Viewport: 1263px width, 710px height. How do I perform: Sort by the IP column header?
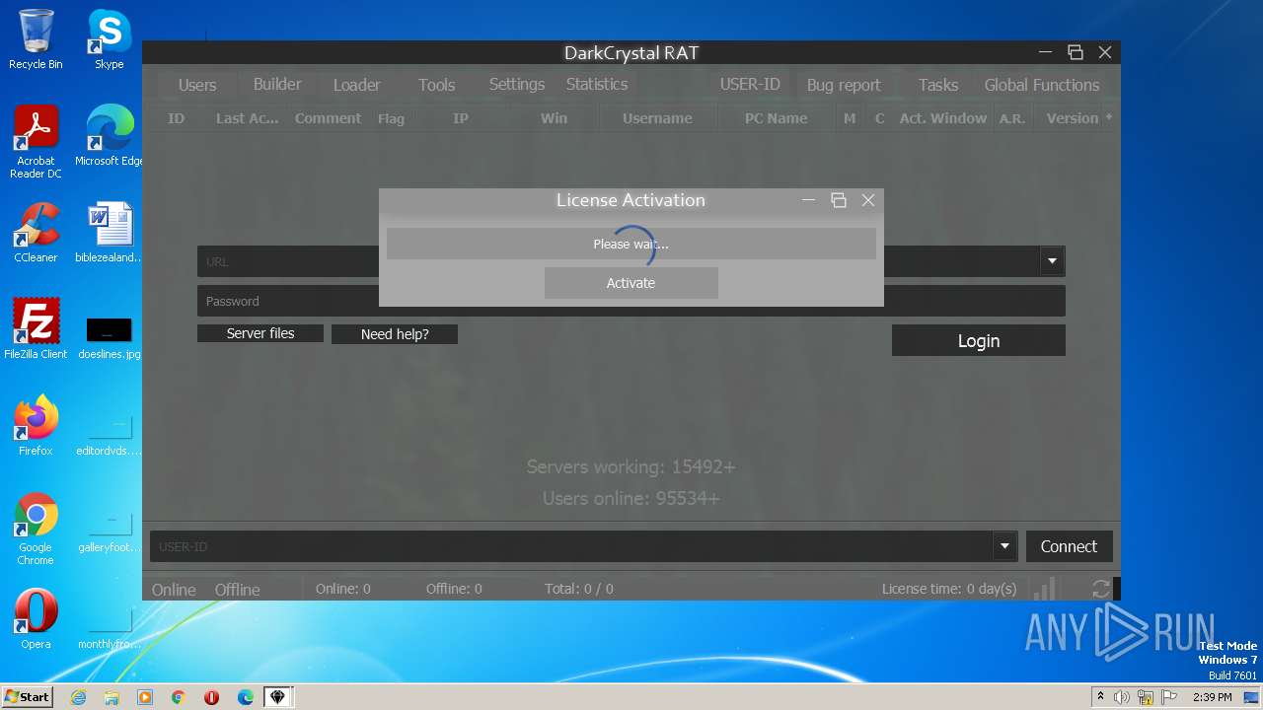click(x=461, y=118)
